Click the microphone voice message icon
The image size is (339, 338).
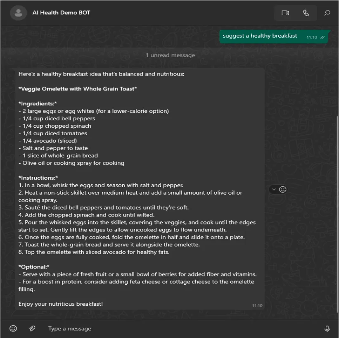(x=327, y=328)
